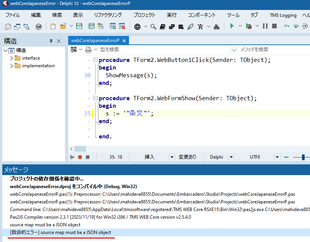Open the 実行 menu
310x242 pixels.
click(x=171, y=15)
